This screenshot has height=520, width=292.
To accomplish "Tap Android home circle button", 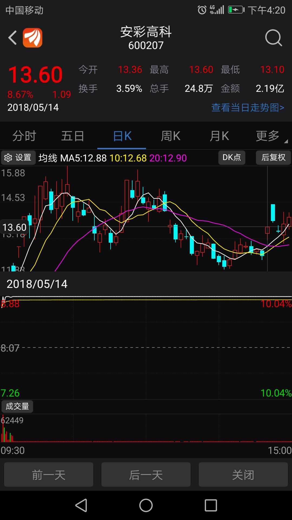I will tap(146, 505).
